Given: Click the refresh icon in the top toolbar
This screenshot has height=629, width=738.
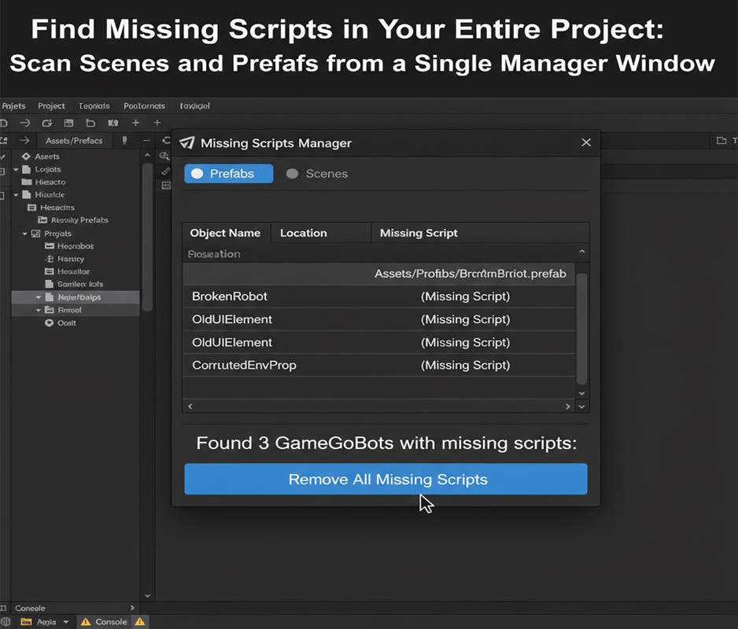Looking at the screenshot, I should click(x=47, y=123).
